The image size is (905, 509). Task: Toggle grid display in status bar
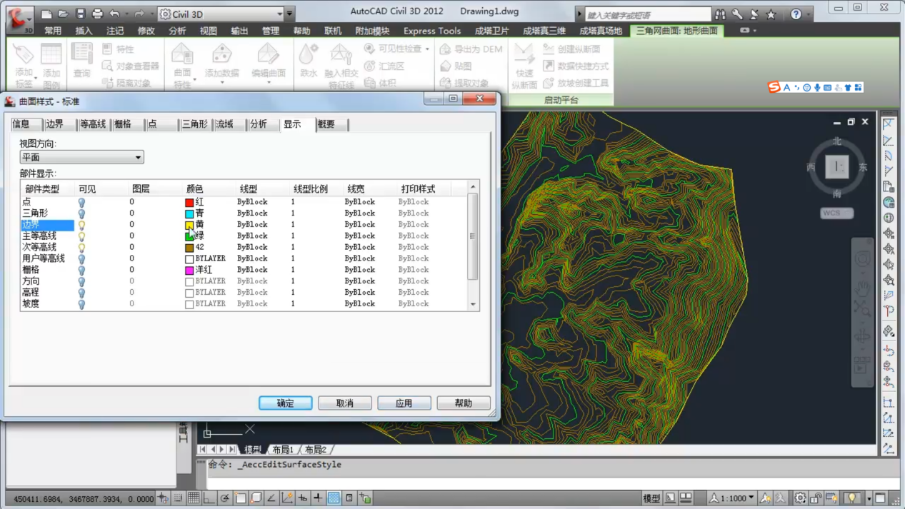[x=194, y=498]
